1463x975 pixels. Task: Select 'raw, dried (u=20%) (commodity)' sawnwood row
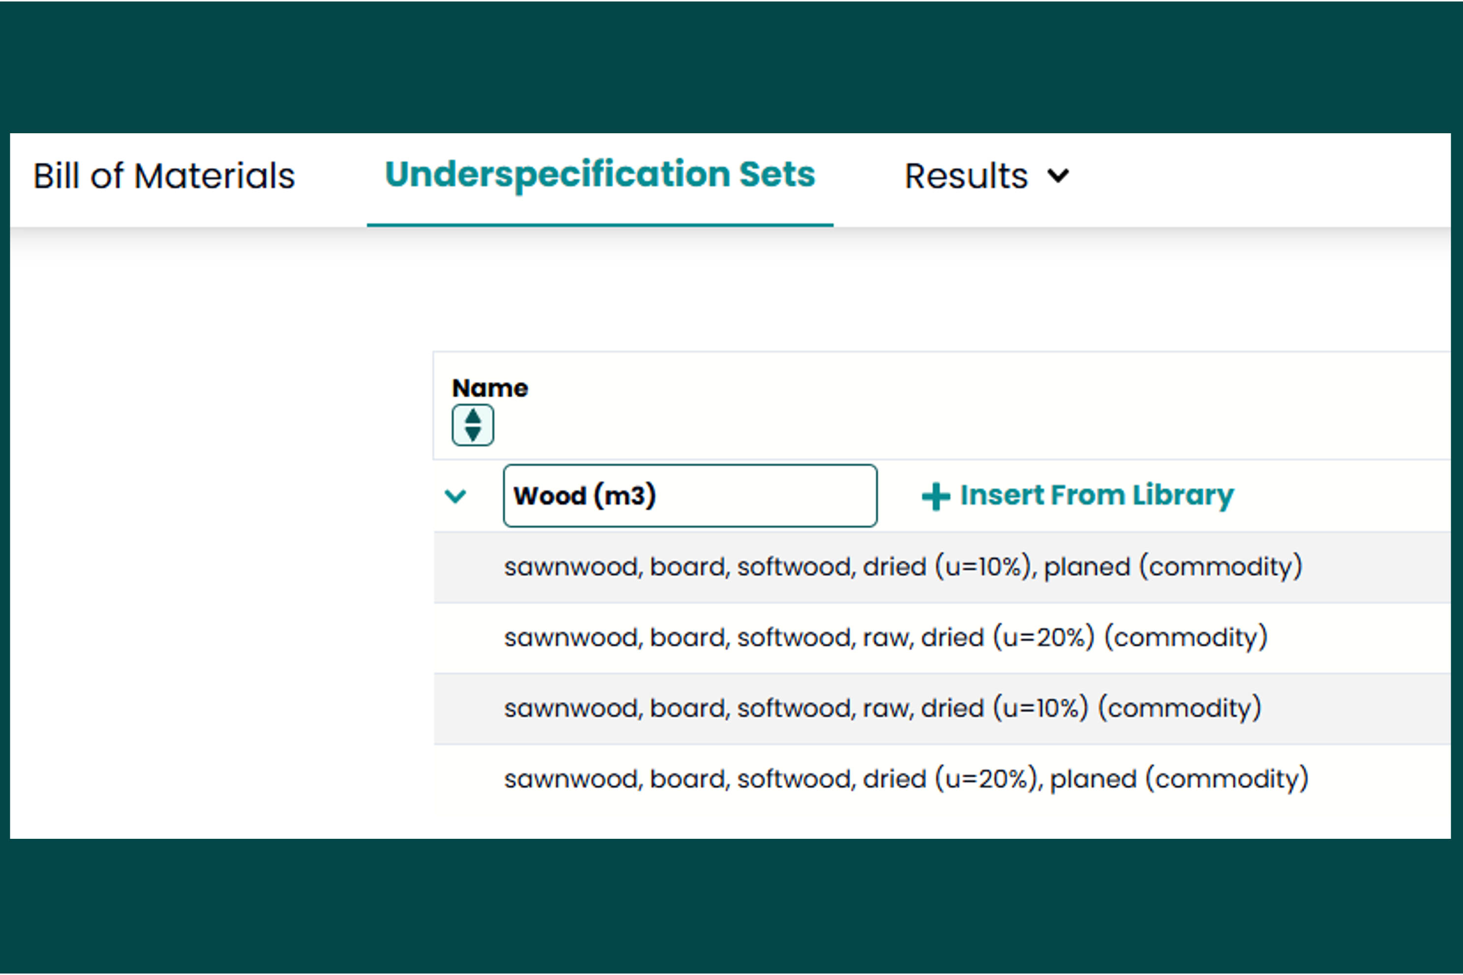942,638
